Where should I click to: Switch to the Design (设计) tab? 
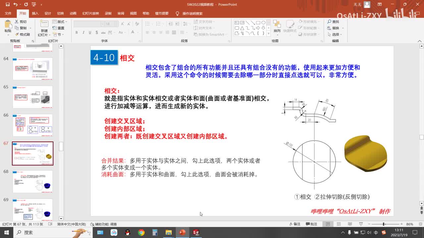48,14
